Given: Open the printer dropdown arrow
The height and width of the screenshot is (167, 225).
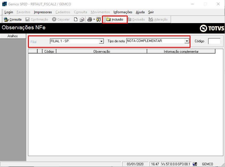Looking at the screenshot, I should click(94, 19).
